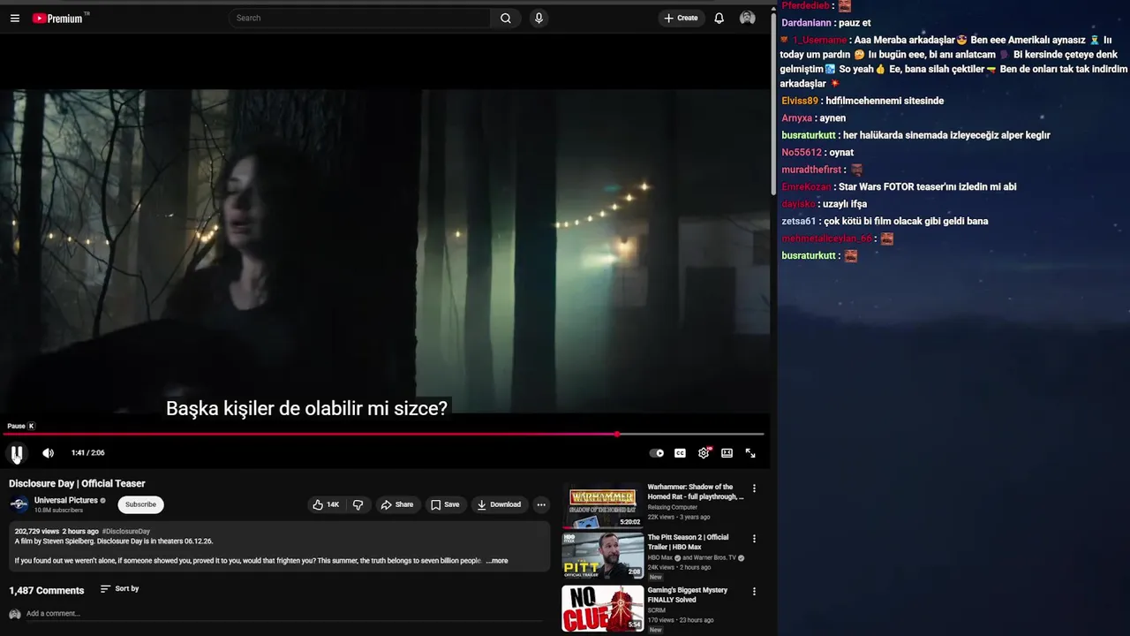Open The Pitt Season 2 title link

click(x=689, y=541)
